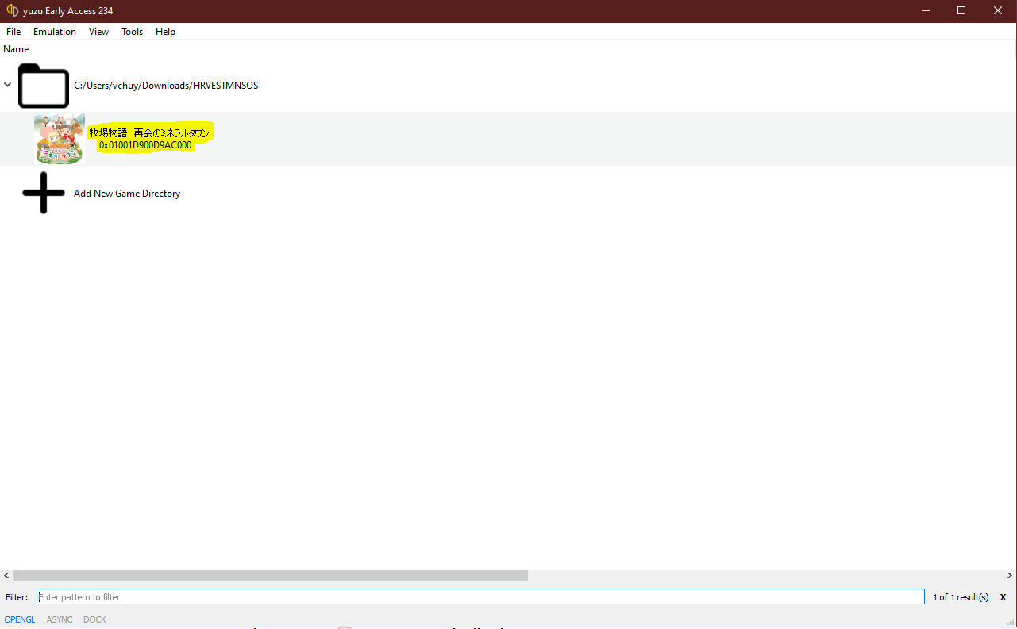
Task: Click the Name column header
Action: point(16,49)
